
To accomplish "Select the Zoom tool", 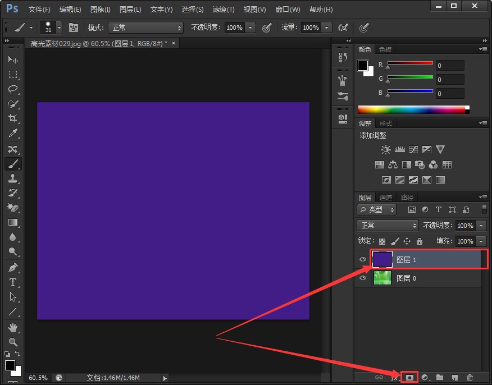I will coord(12,342).
